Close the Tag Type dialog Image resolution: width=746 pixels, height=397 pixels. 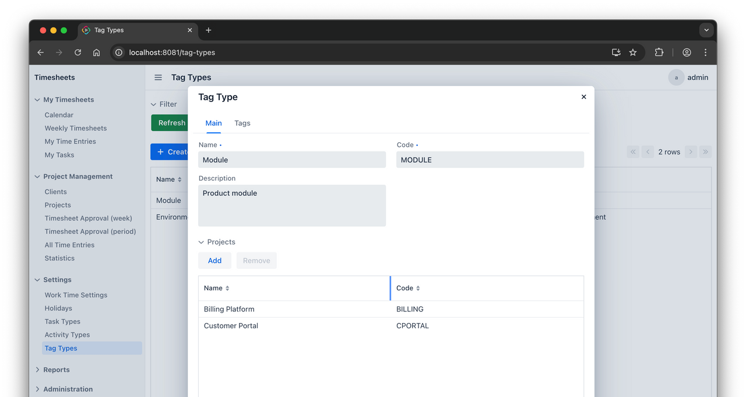pos(583,97)
